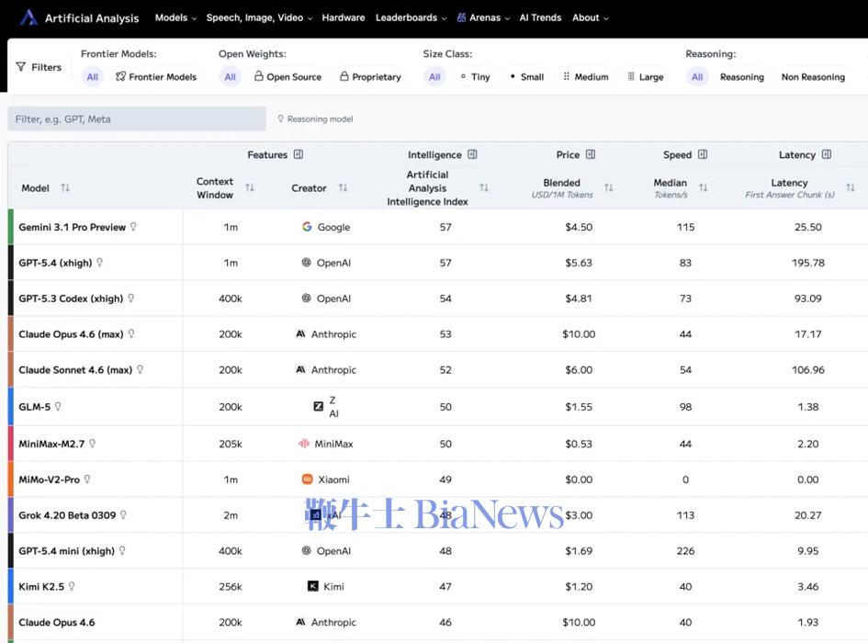
Task: Select the Large size class filter
Action: click(645, 77)
